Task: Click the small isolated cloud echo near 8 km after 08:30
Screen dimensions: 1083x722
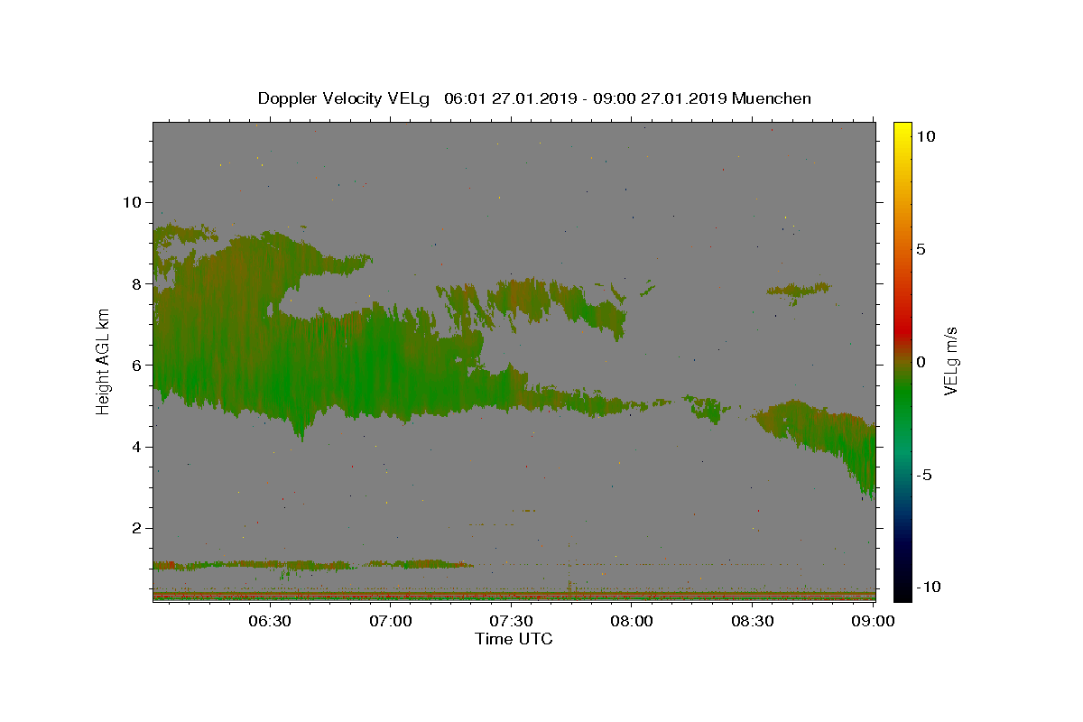Action: (798, 290)
